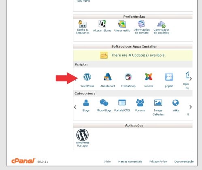The width and height of the screenshot is (202, 170).
Task: Show previous categories with left chevron
Action: click(x=75, y=107)
